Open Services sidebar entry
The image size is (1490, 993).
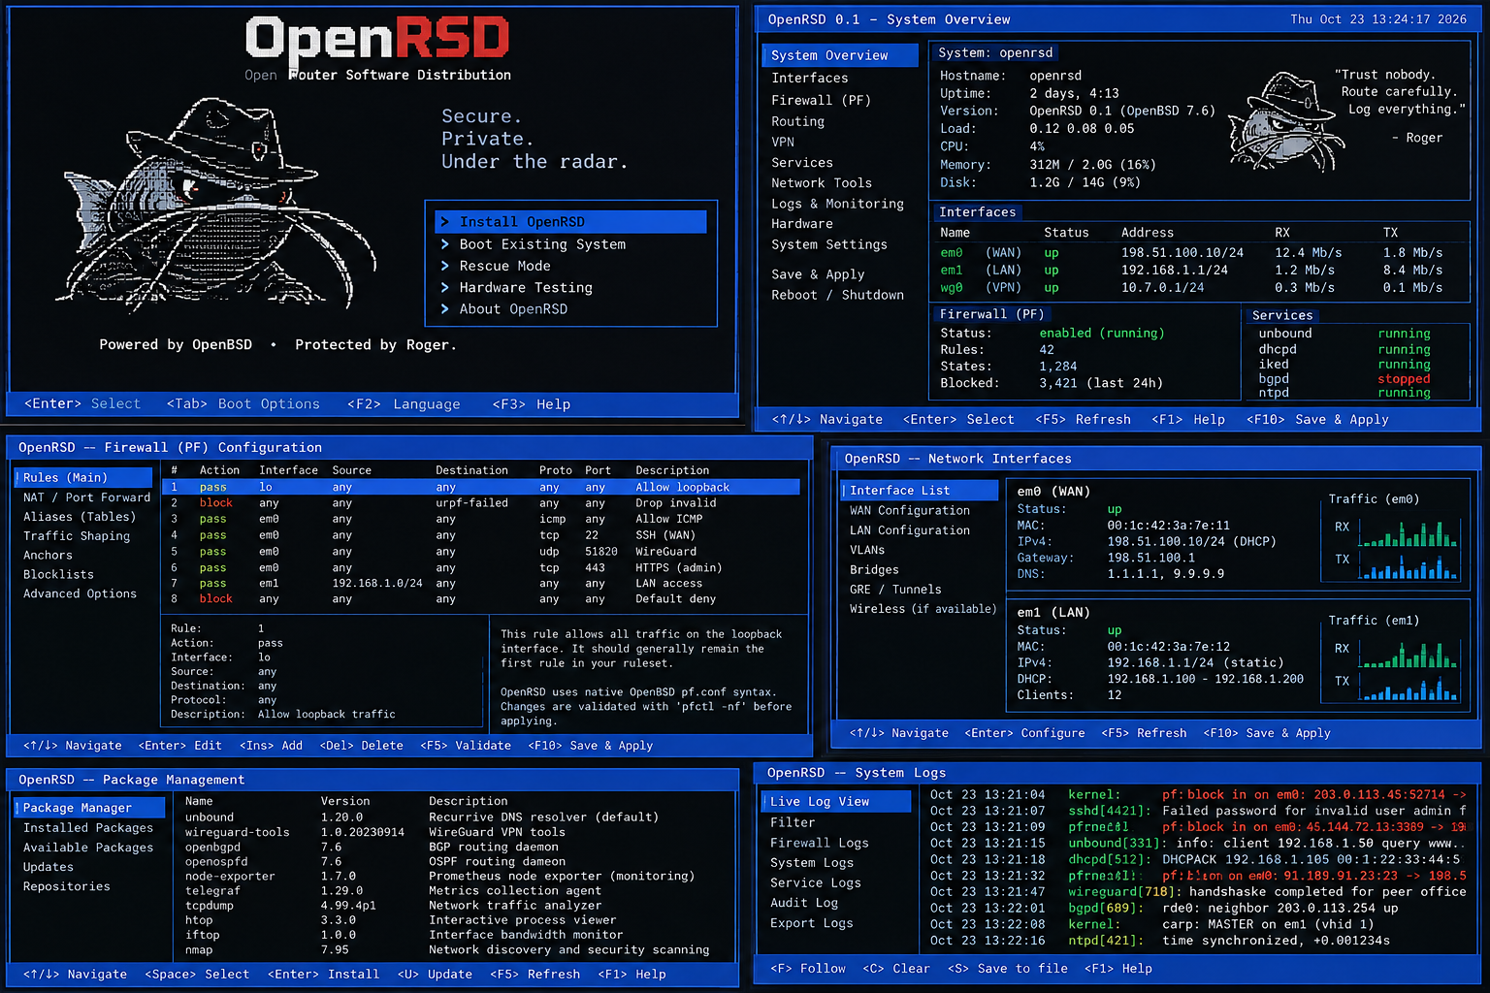802,163
